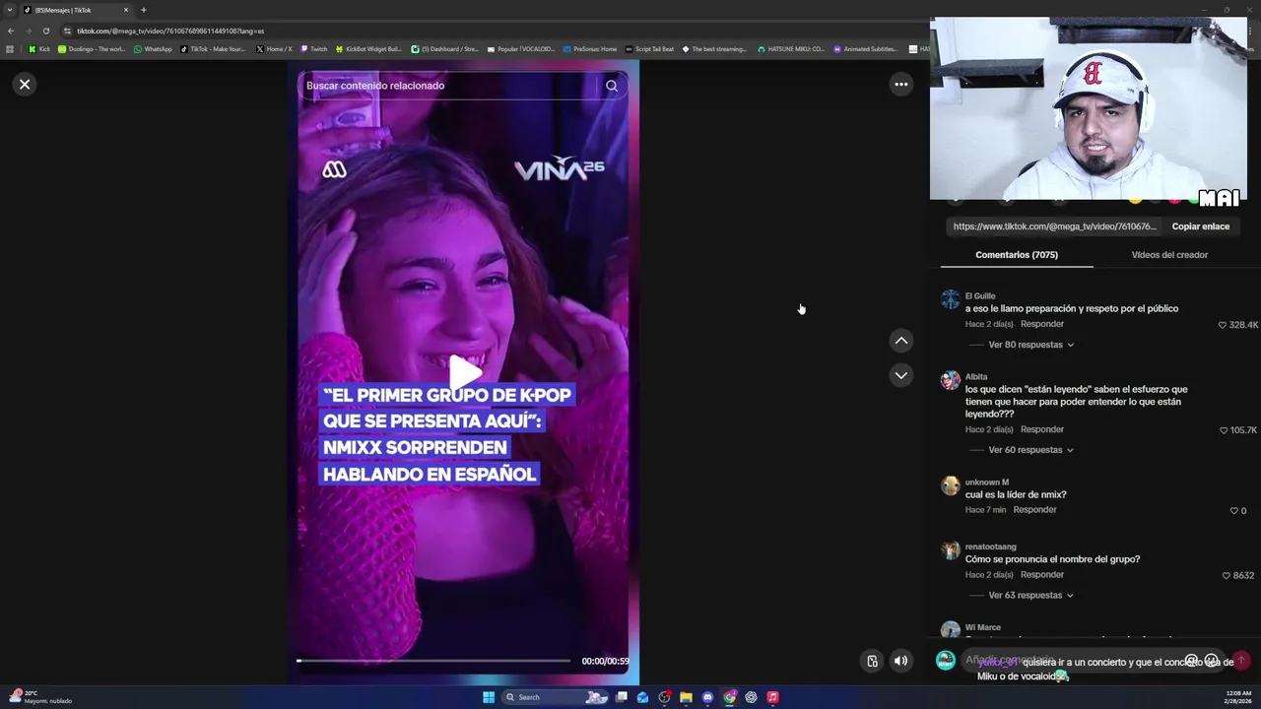Open Windows Start menu
The image size is (1261, 709).
(489, 697)
